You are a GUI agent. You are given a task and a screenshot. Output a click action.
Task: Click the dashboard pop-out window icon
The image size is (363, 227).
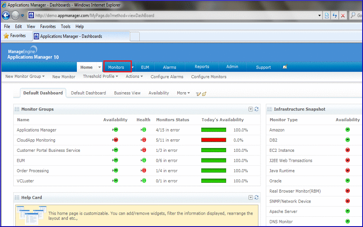204,94
